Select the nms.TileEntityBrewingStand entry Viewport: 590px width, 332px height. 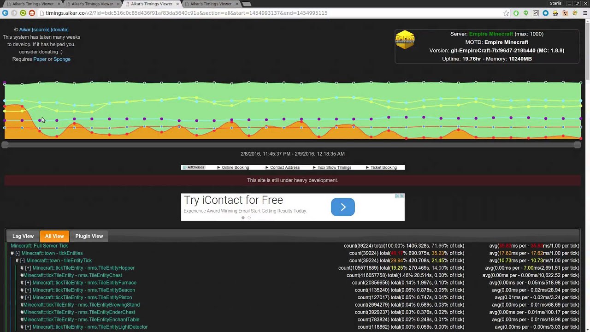[x=82, y=305]
